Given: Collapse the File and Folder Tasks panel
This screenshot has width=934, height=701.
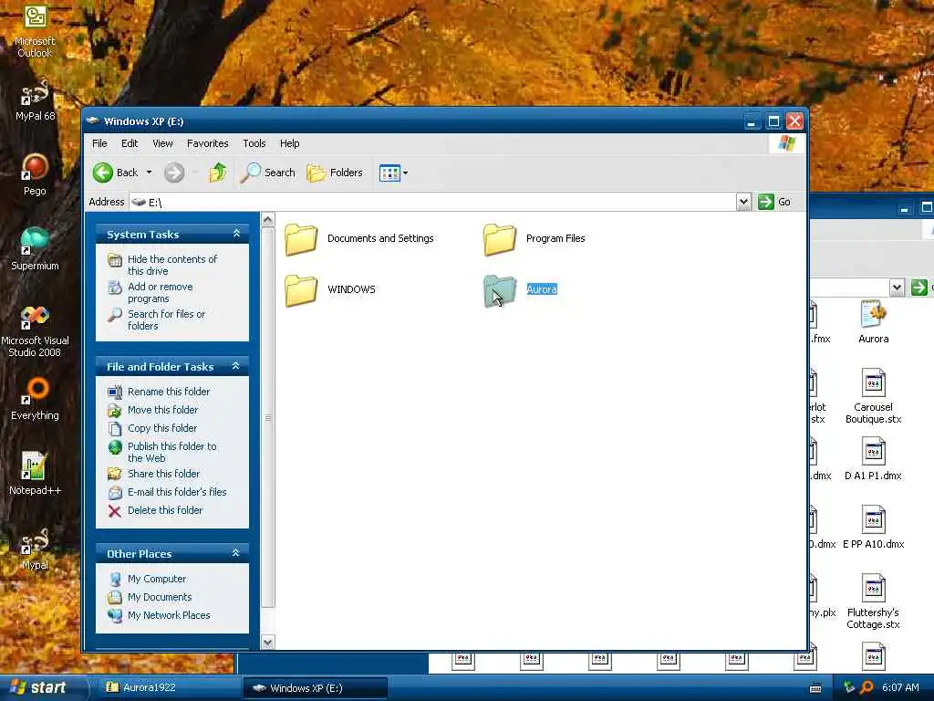Looking at the screenshot, I should click(236, 366).
